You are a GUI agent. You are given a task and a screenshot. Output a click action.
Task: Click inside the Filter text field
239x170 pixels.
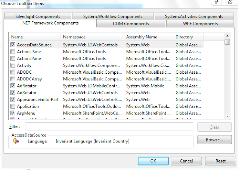pos(109,126)
